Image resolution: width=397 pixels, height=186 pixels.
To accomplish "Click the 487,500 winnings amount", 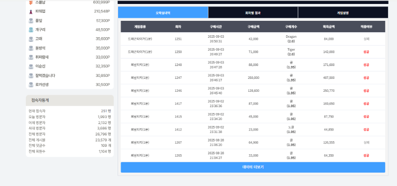I will pyautogui.click(x=329, y=78).
